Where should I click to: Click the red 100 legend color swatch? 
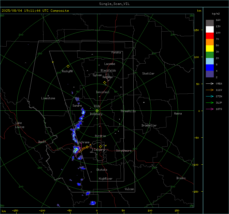click(210, 36)
